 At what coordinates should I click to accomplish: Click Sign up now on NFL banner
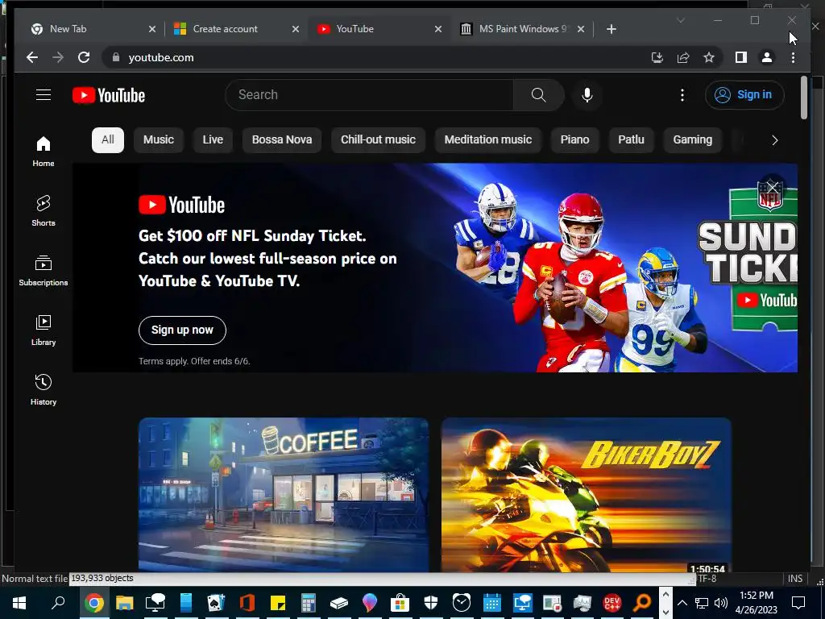[182, 330]
